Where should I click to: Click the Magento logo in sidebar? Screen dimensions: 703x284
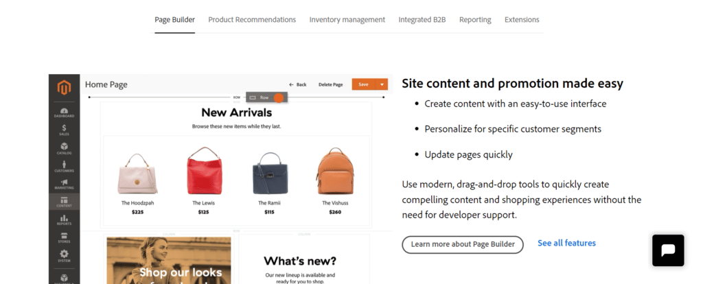[64, 87]
